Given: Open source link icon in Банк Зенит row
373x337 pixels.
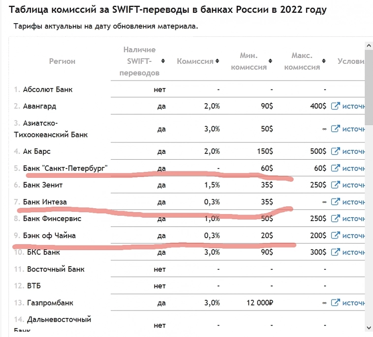Looking at the screenshot, I should coord(336,185).
